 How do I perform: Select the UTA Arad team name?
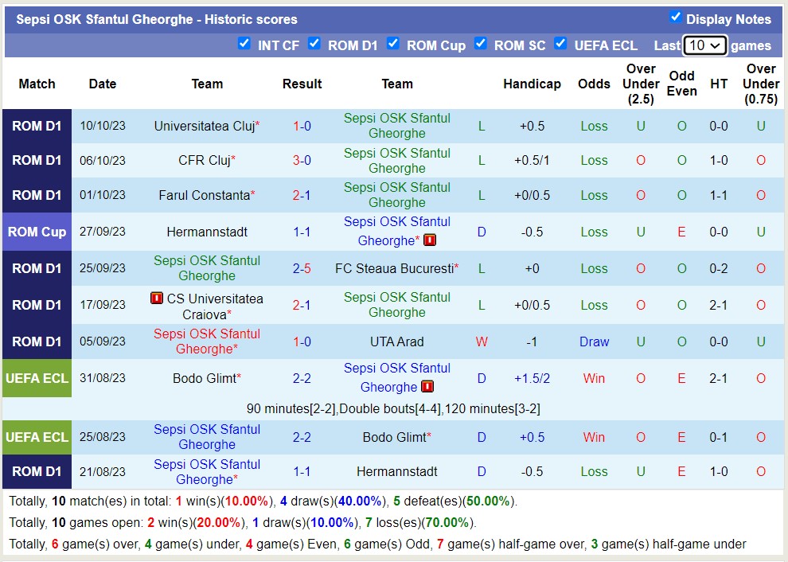pyautogui.click(x=397, y=341)
